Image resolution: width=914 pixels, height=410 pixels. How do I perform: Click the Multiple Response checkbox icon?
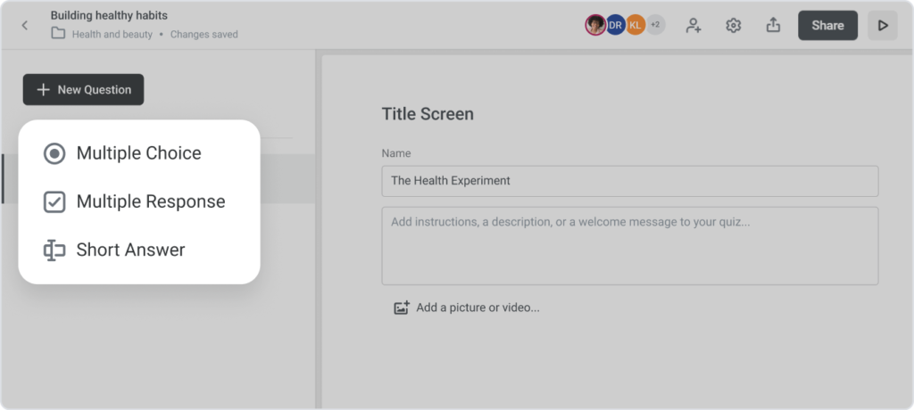click(x=54, y=201)
